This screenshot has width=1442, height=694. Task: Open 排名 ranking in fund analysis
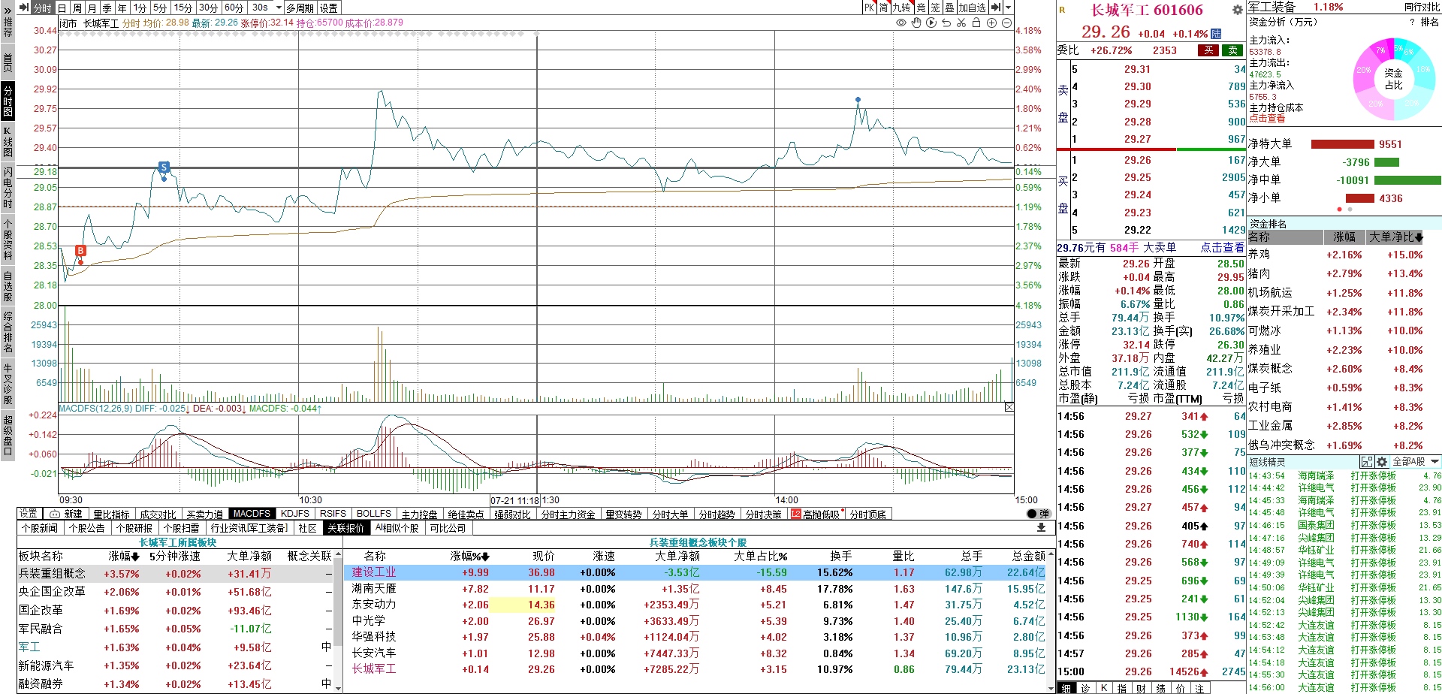1430,22
